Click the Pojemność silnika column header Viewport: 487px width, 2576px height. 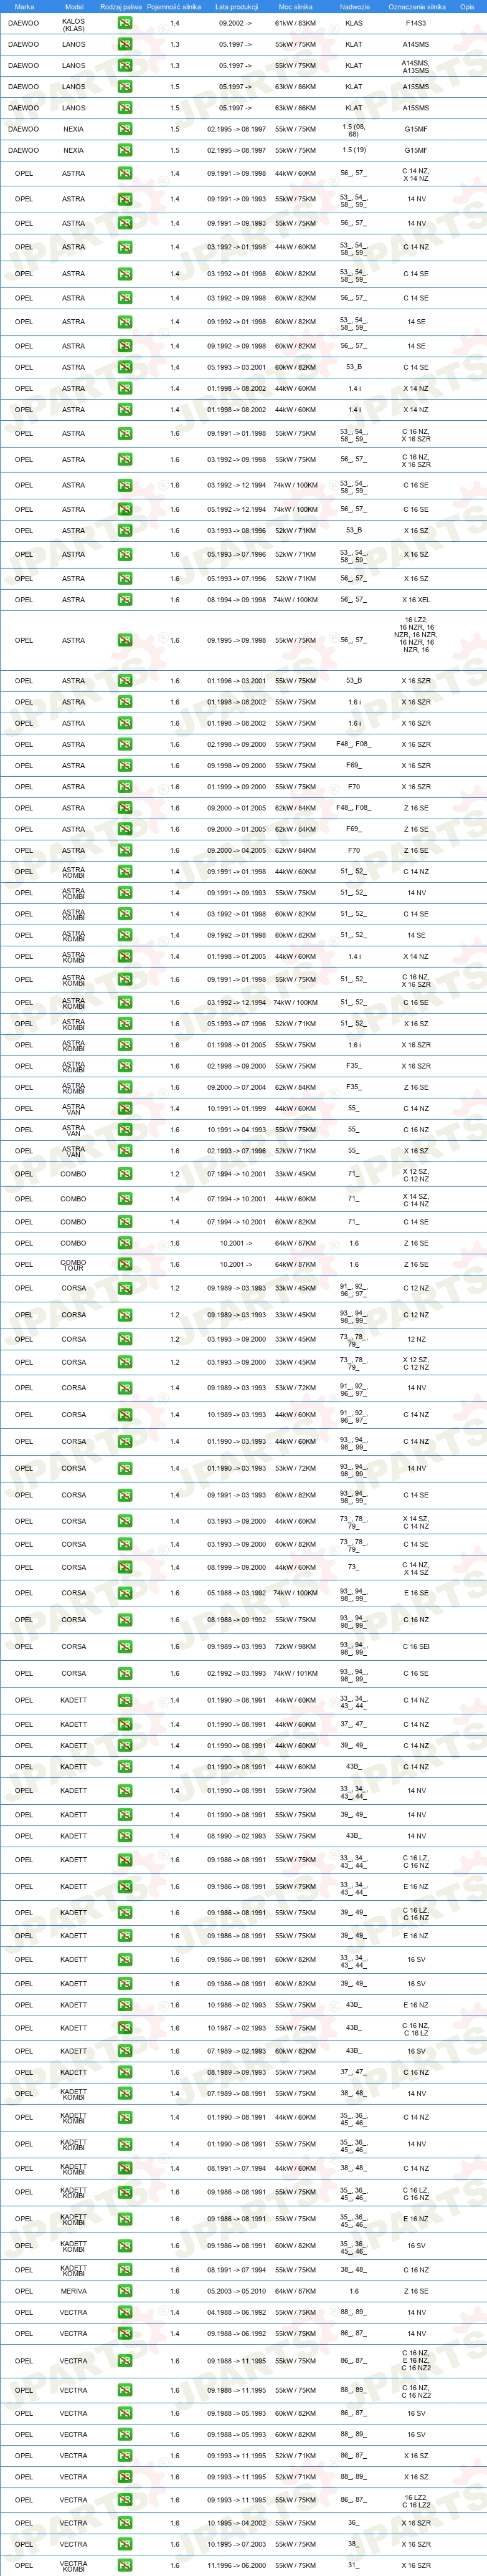point(174,6)
